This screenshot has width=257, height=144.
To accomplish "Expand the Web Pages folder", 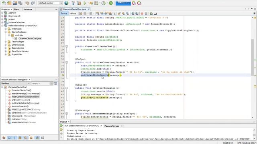I will pos(6,29).
